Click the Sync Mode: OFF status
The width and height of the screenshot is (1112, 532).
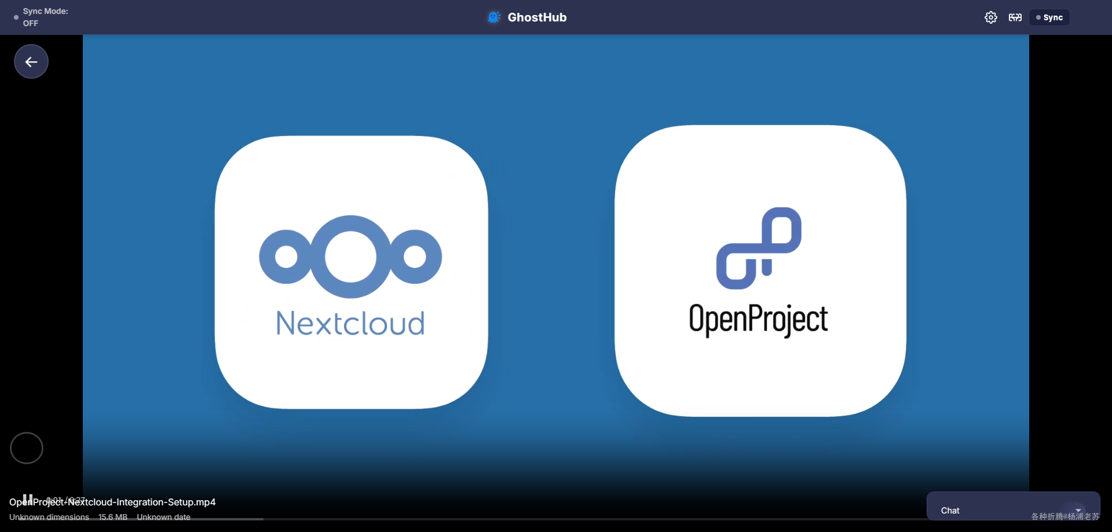(41, 17)
